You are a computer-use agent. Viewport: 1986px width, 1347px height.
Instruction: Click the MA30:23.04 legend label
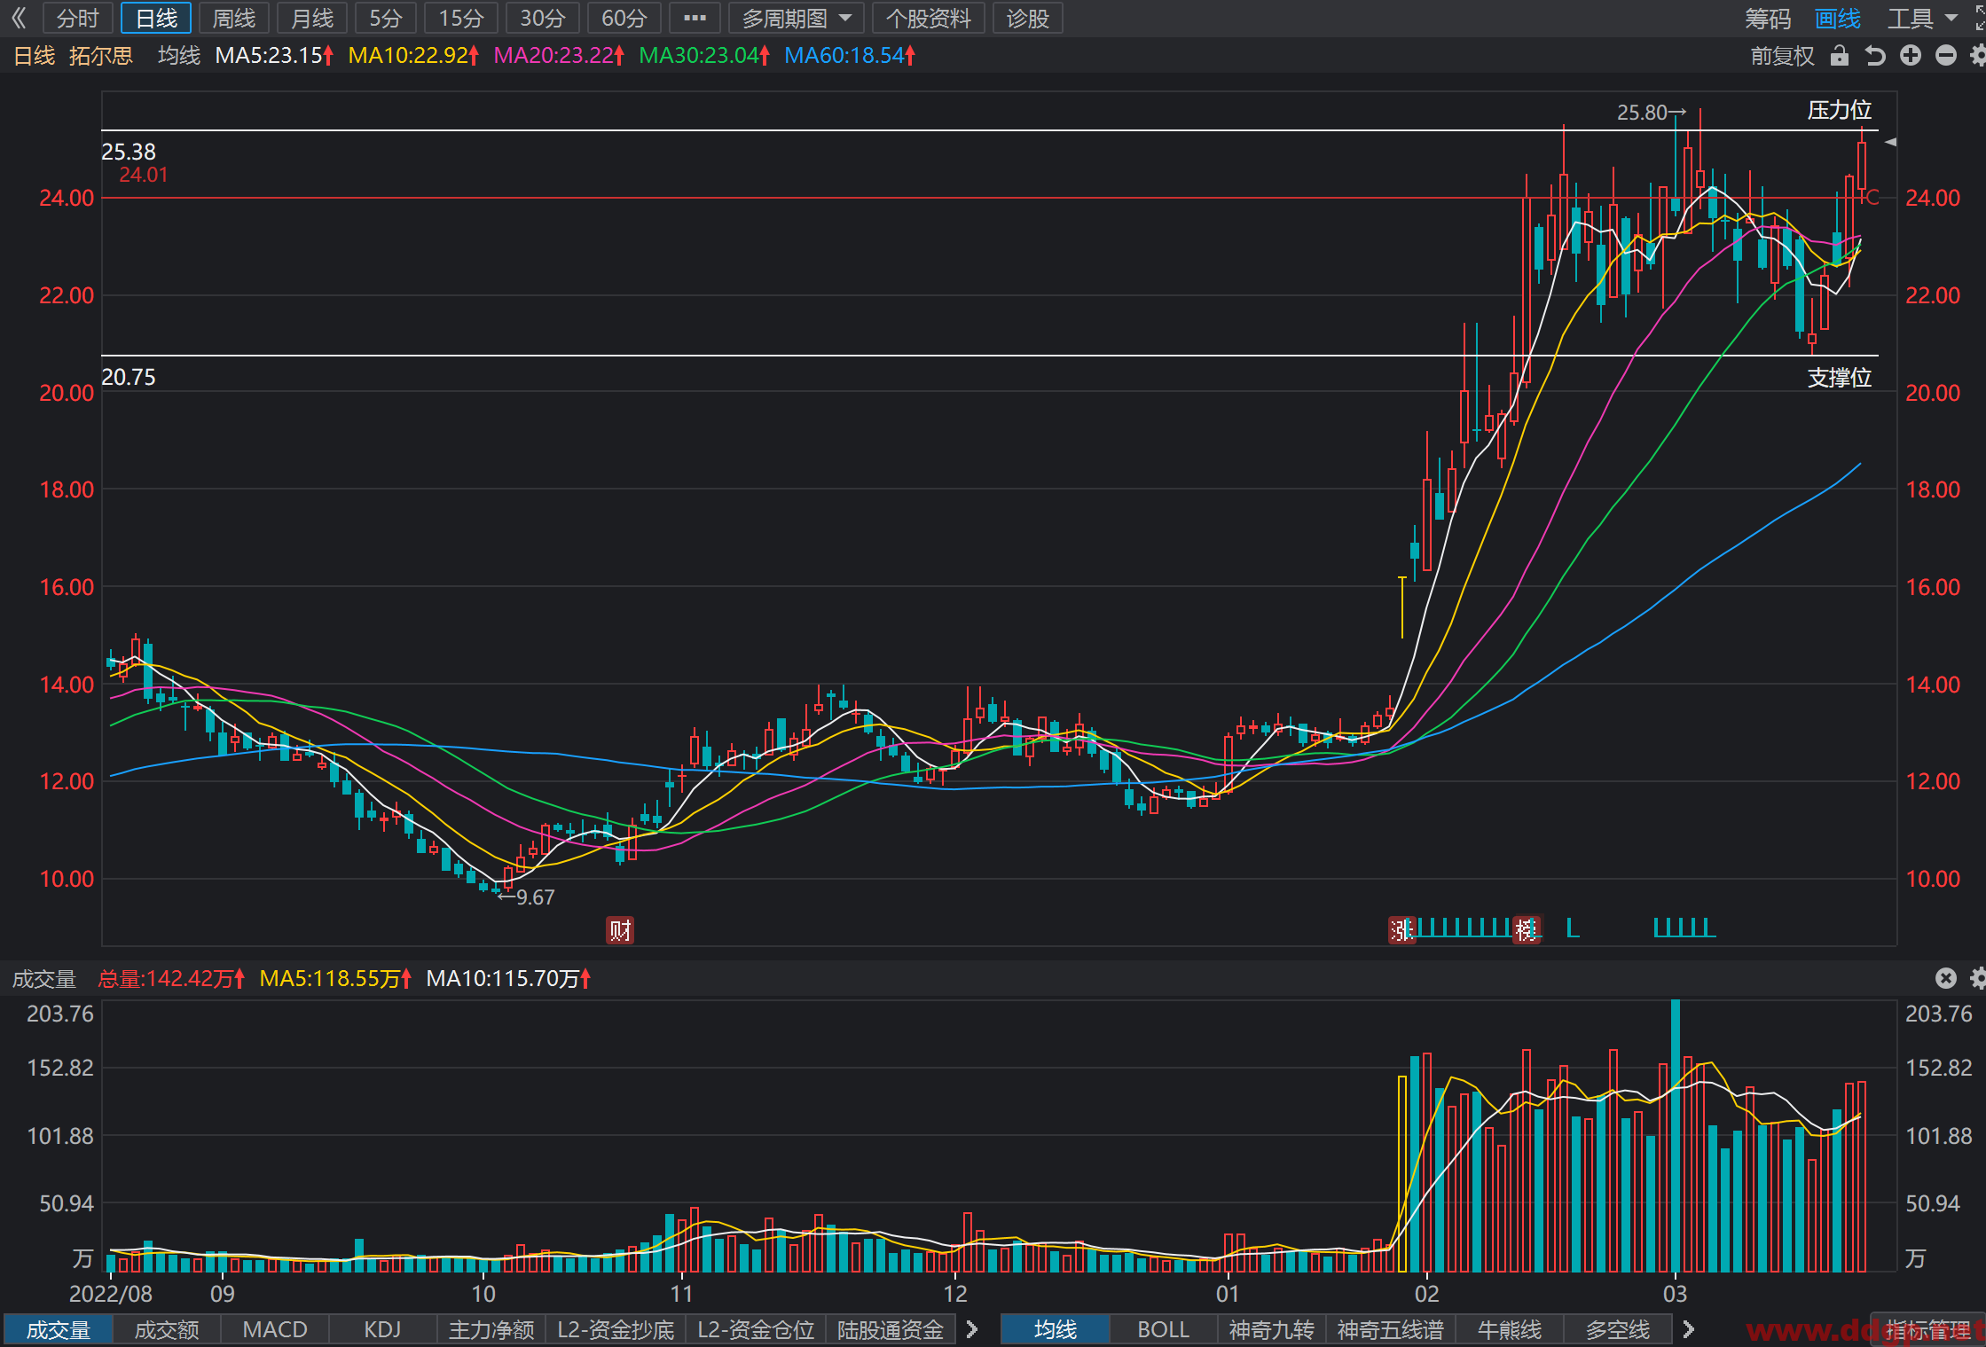[704, 56]
